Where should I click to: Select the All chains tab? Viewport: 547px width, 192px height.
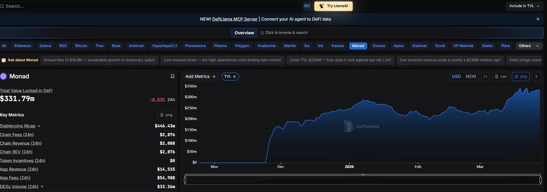(4, 46)
